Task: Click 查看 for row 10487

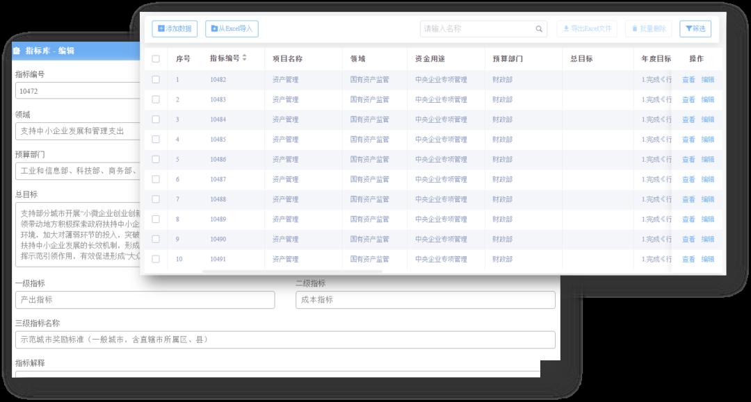Action: pos(688,180)
